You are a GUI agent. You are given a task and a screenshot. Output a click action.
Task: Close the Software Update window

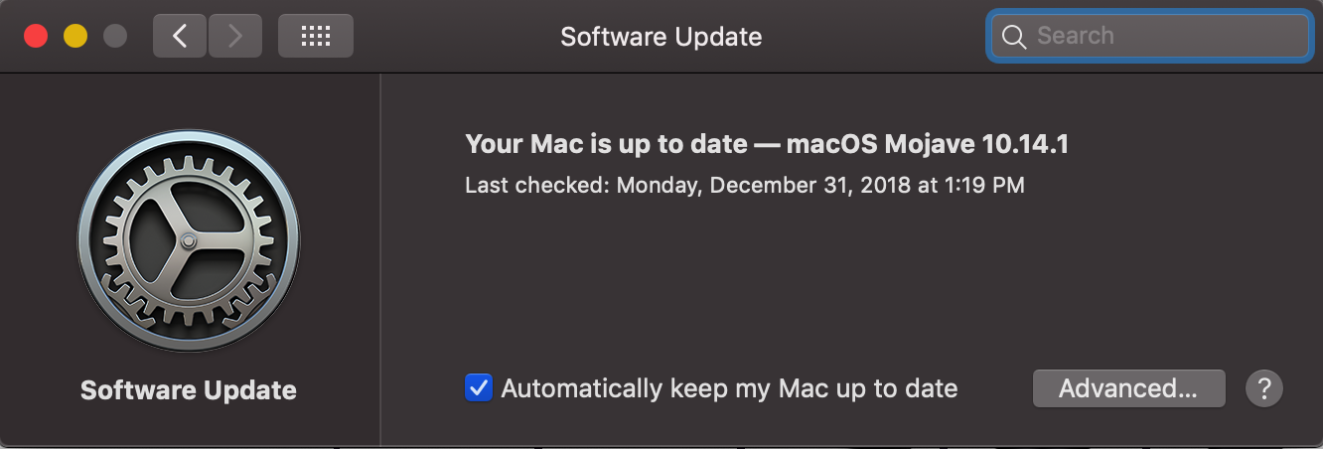click(36, 37)
